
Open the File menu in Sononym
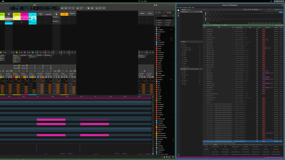(178, 8)
